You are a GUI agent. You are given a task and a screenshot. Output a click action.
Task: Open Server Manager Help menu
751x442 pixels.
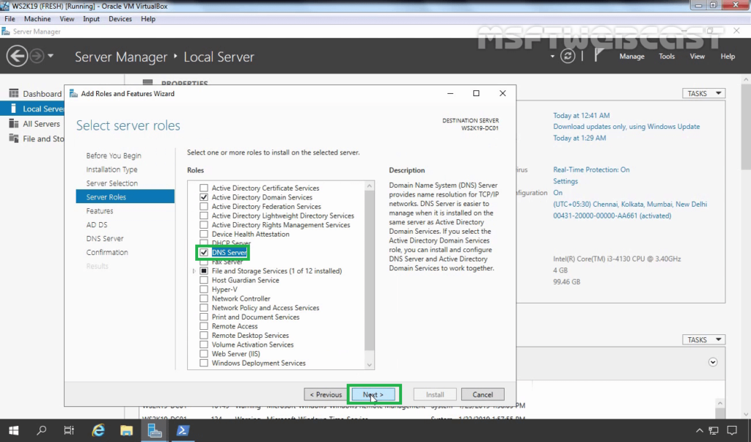coord(728,56)
